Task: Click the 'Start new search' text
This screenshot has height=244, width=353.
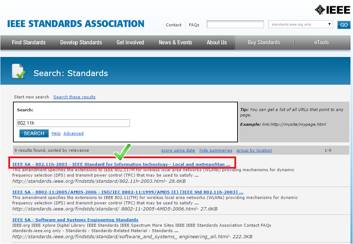Action: [x=31, y=97]
